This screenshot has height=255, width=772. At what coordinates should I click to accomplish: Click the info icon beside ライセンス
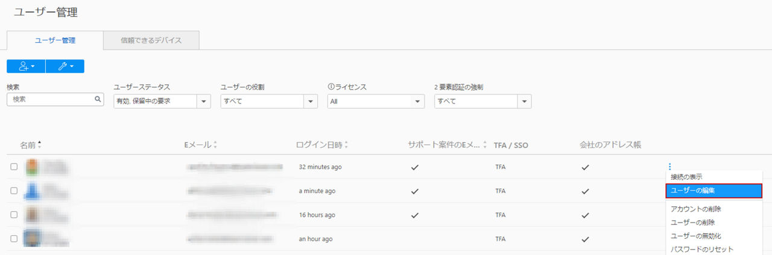[x=331, y=87]
